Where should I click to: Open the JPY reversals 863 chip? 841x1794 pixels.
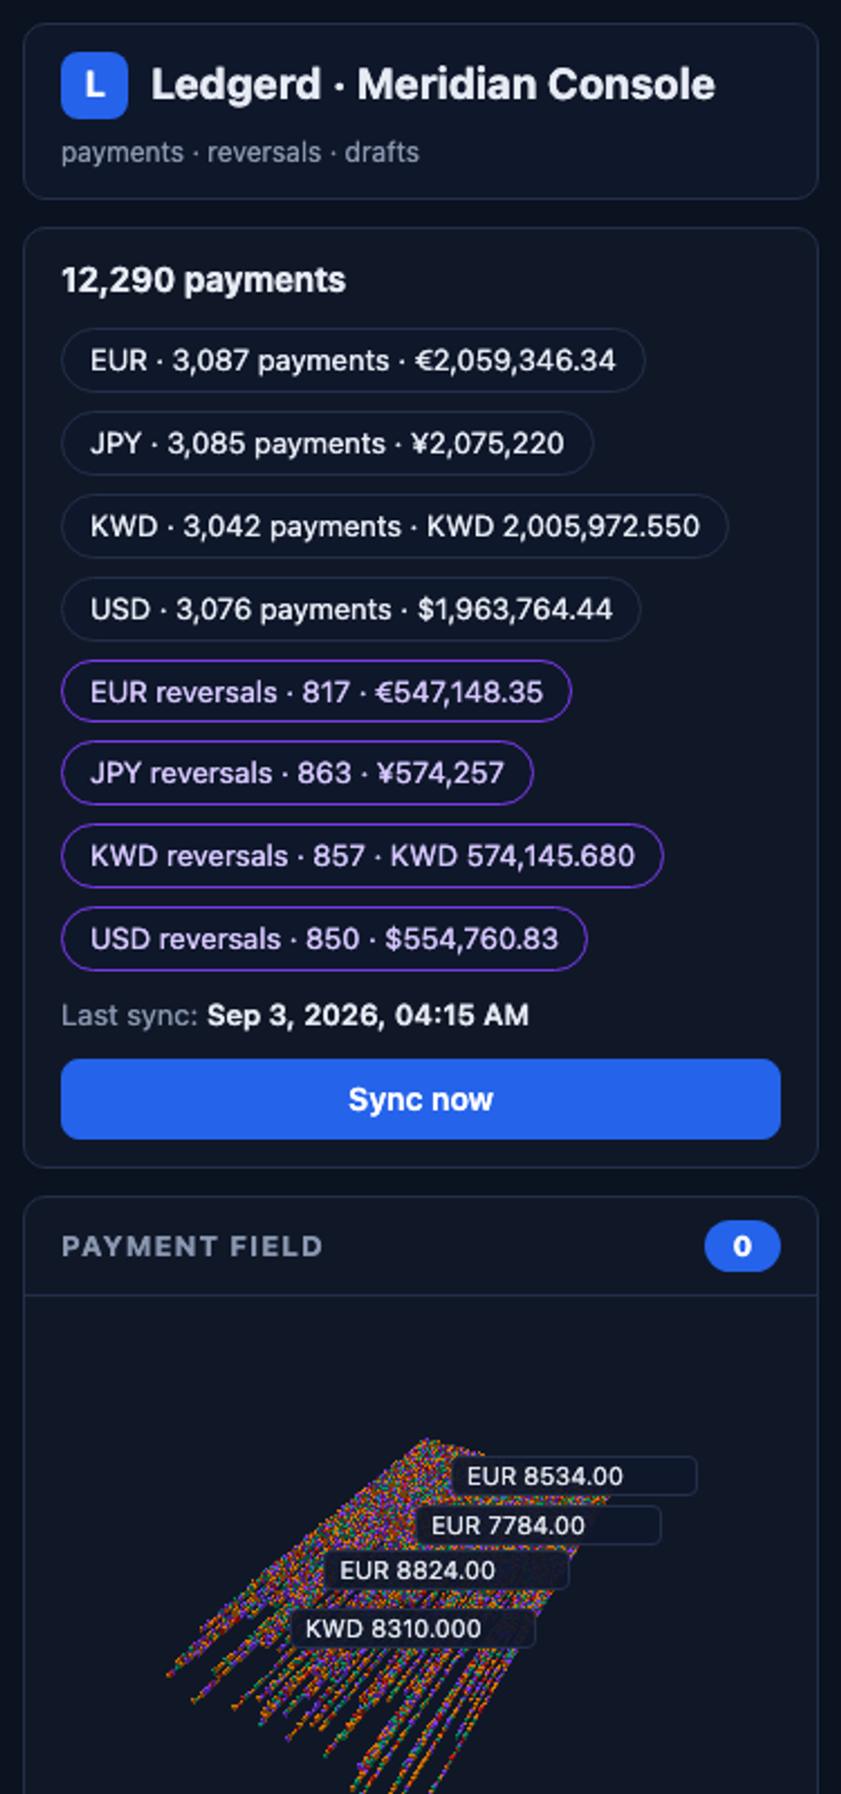(297, 773)
